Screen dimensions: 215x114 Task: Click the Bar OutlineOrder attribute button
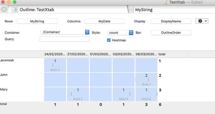point(171,33)
